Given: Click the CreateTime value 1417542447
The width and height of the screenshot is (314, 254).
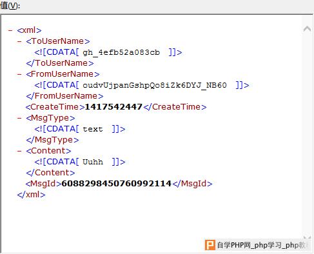Looking at the screenshot, I should point(113,107).
